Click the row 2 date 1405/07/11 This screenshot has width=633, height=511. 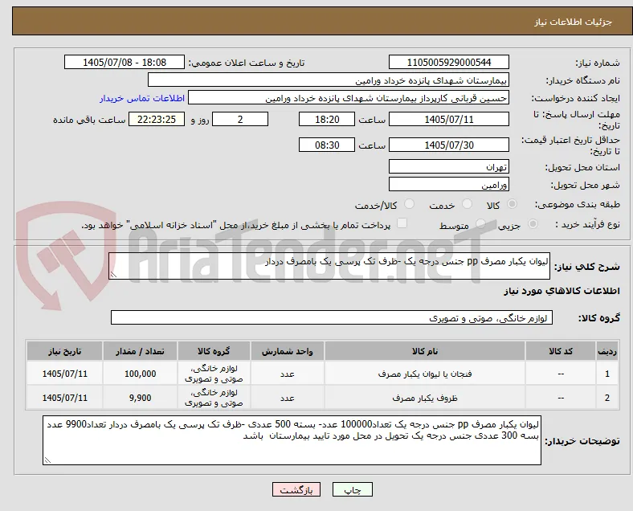[x=64, y=398]
